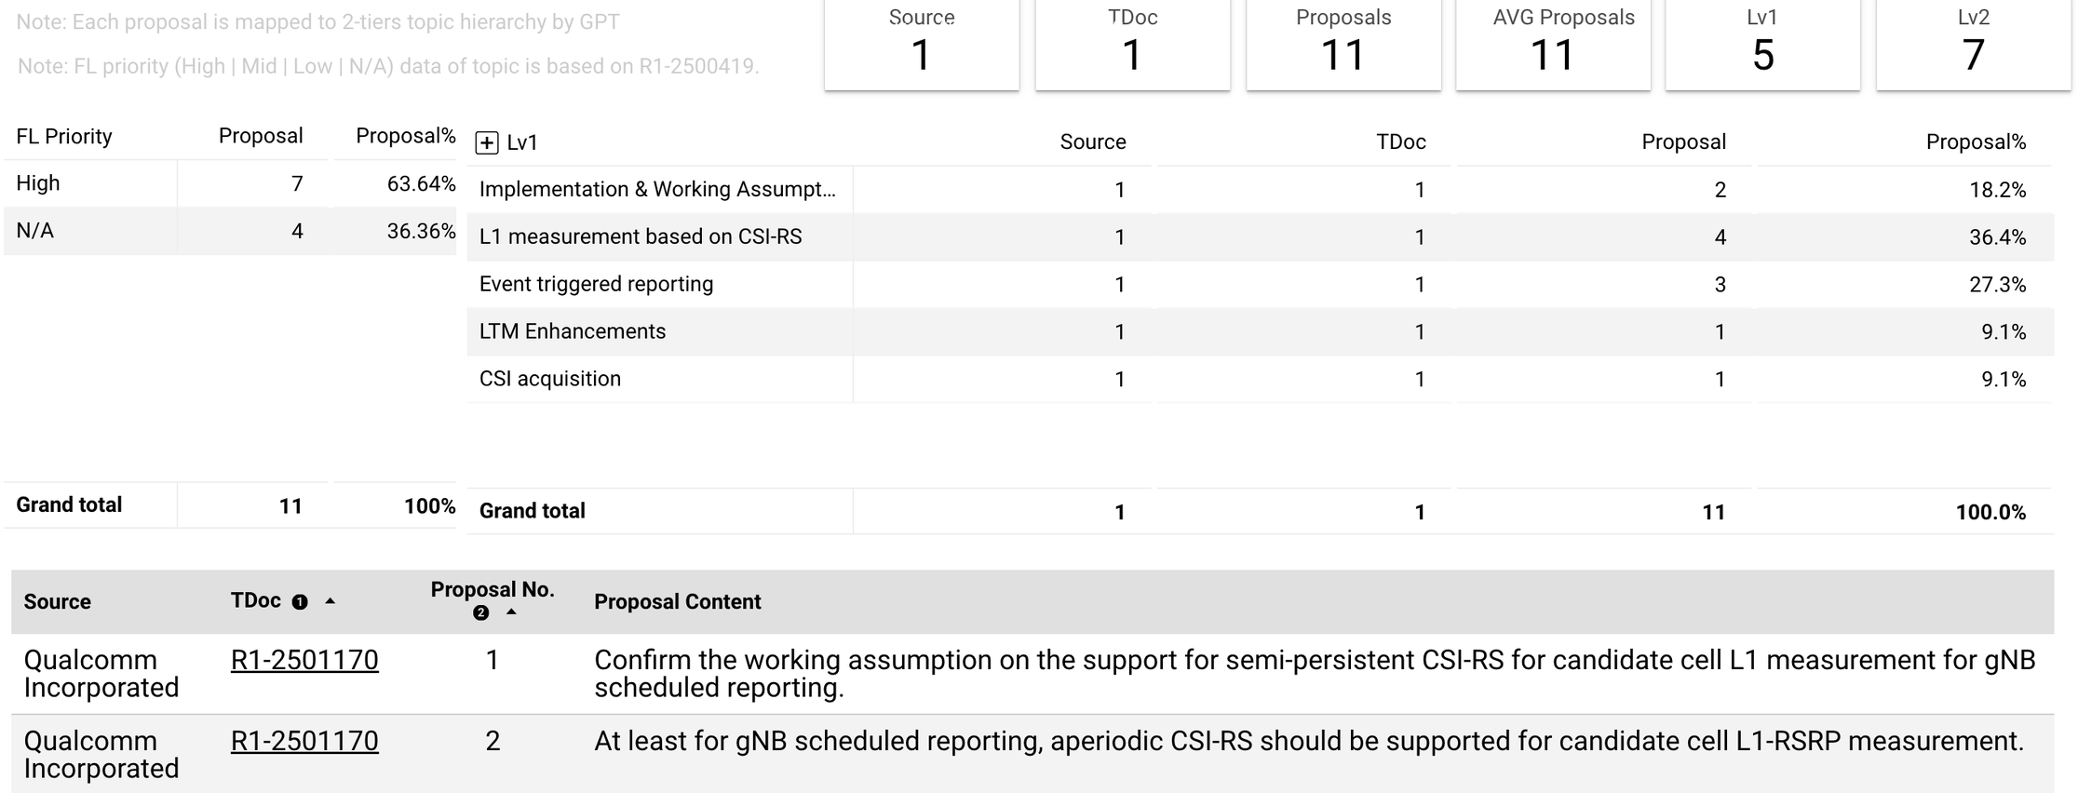
Task: Click the TDoc sort order badge 1
Action: tap(300, 602)
